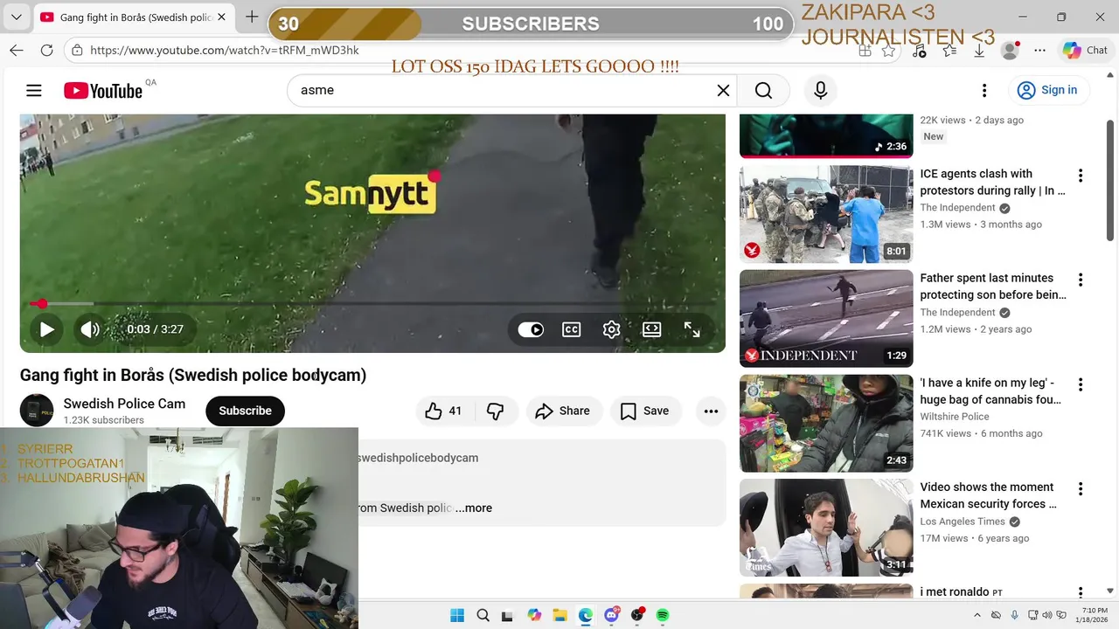Open options for ICE agents clash video
The image size is (1119, 629).
(1081, 176)
